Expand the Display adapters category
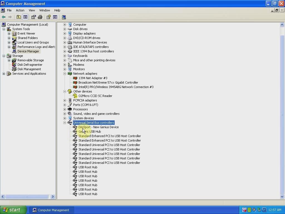The height and width of the screenshot is (214, 285). coord(65,33)
